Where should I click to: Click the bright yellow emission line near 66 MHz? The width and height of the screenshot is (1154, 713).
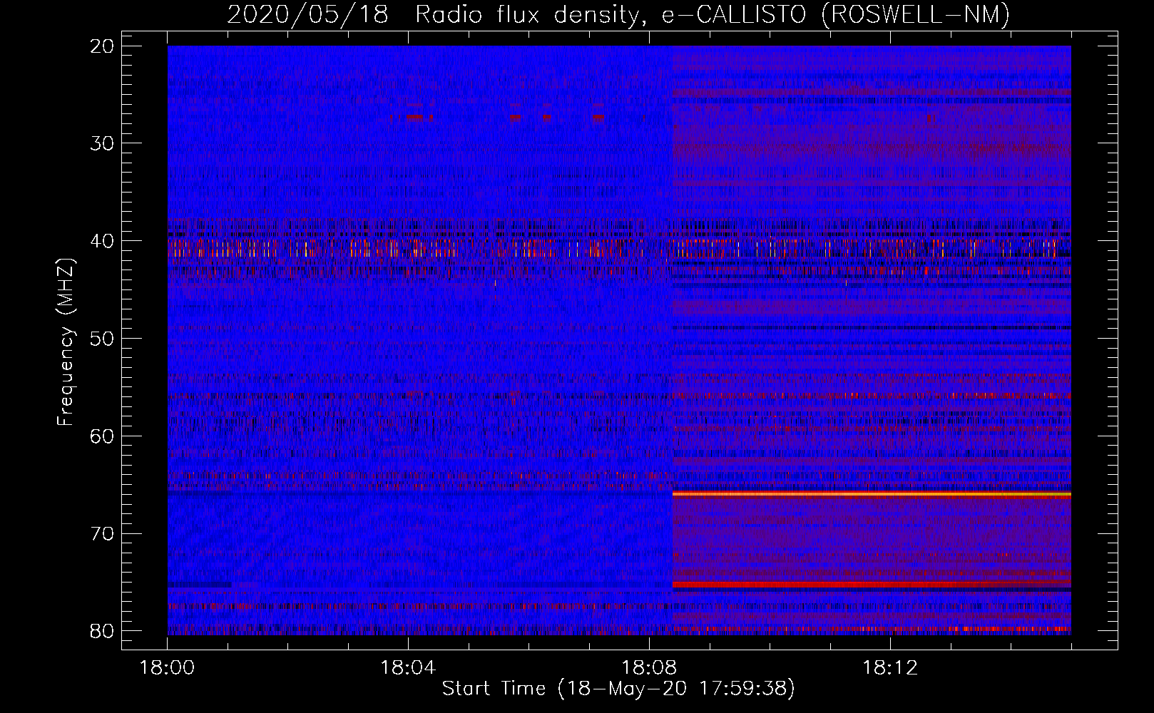click(872, 493)
